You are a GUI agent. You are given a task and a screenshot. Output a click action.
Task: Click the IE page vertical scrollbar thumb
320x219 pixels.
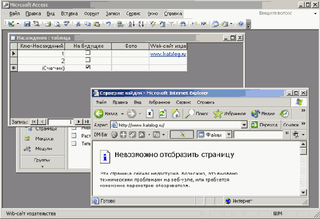click(303, 152)
